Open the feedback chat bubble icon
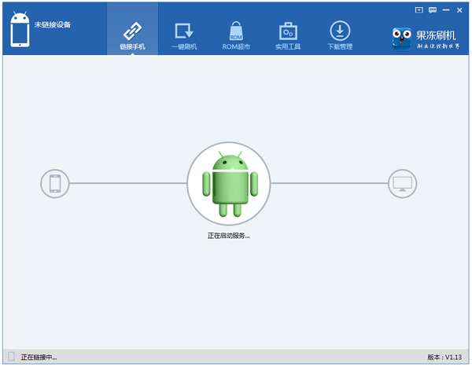472x367 pixels. [x=433, y=10]
